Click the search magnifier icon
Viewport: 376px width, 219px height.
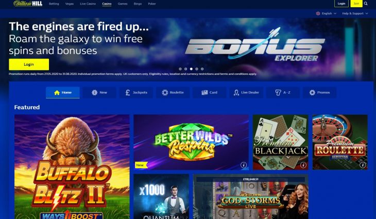click(x=366, y=4)
